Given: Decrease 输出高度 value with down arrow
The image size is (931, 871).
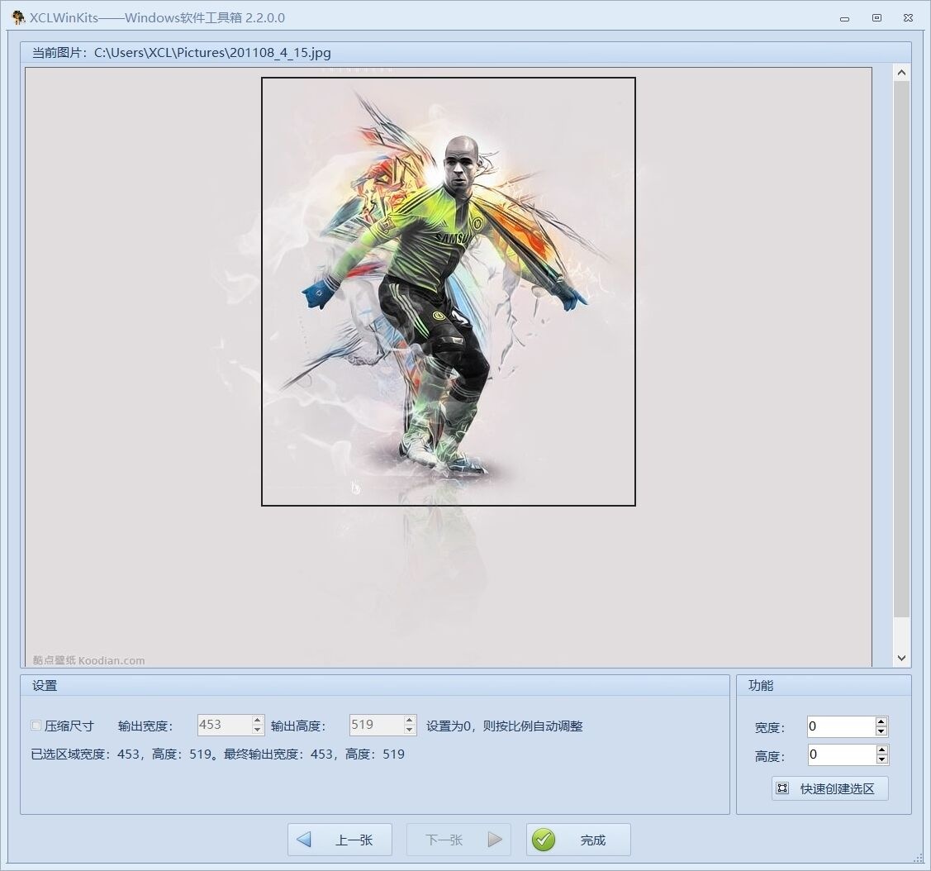Looking at the screenshot, I should pyautogui.click(x=410, y=730).
